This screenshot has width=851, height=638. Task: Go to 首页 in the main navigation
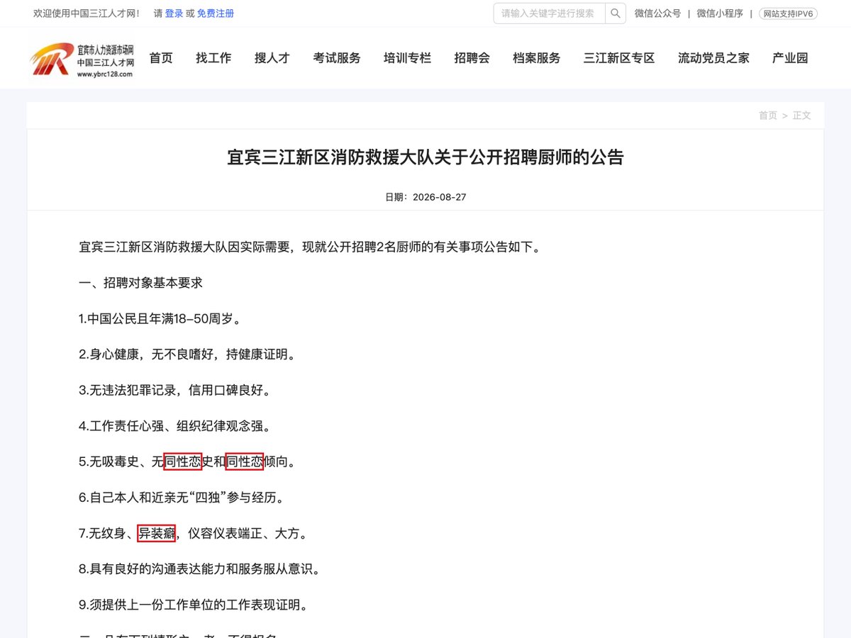point(161,58)
